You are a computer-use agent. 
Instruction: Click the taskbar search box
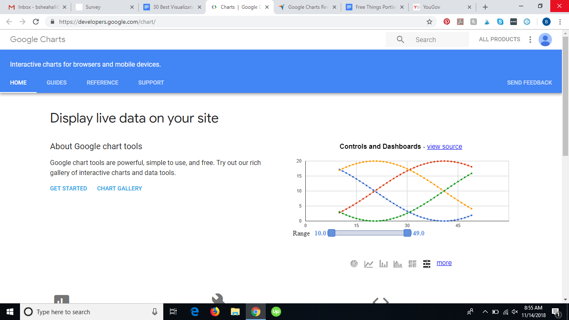tap(92, 312)
